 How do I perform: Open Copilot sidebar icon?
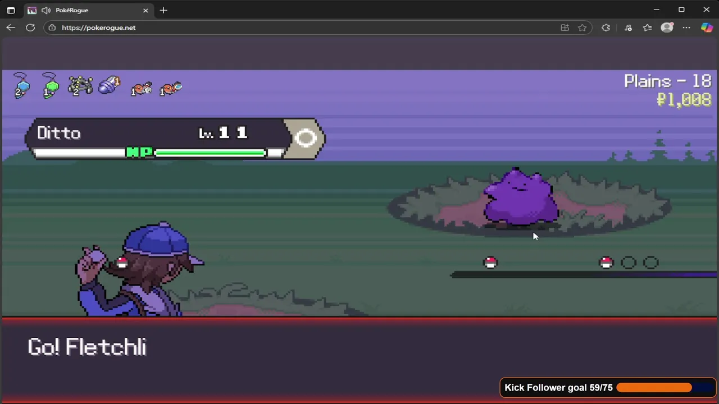(x=707, y=27)
